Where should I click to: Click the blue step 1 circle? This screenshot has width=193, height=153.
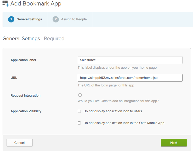[11, 19]
